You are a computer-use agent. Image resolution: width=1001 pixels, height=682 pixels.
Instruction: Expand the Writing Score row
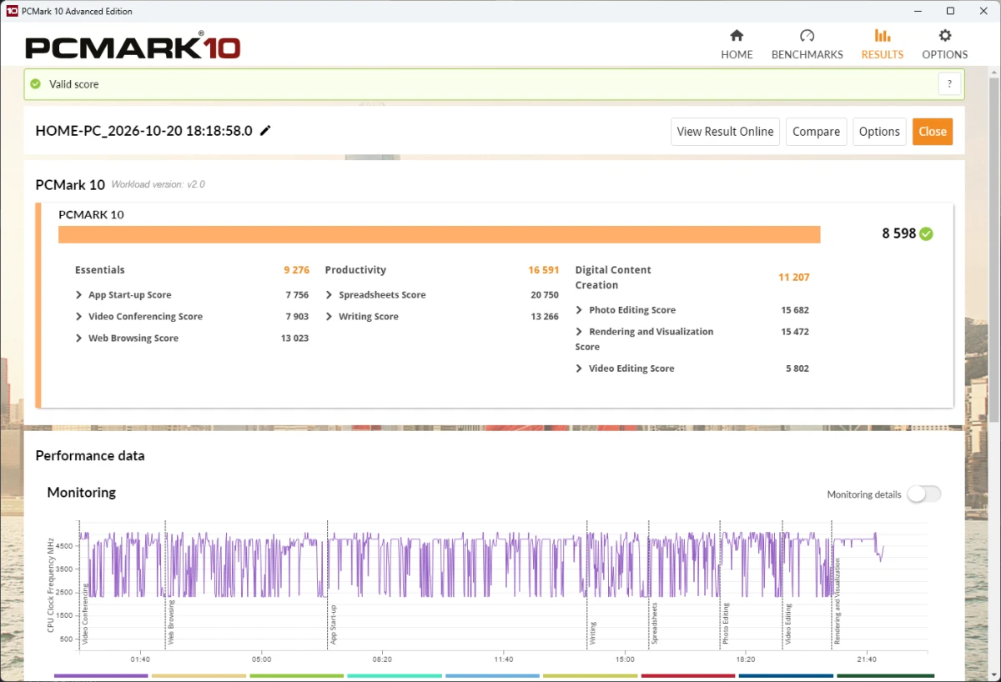(329, 317)
